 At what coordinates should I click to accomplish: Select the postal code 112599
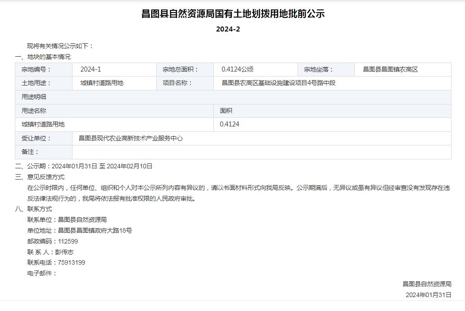(68, 241)
